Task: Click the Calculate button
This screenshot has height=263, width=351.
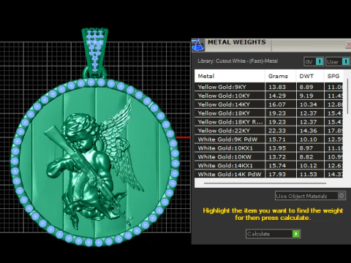Action: tap(273, 234)
